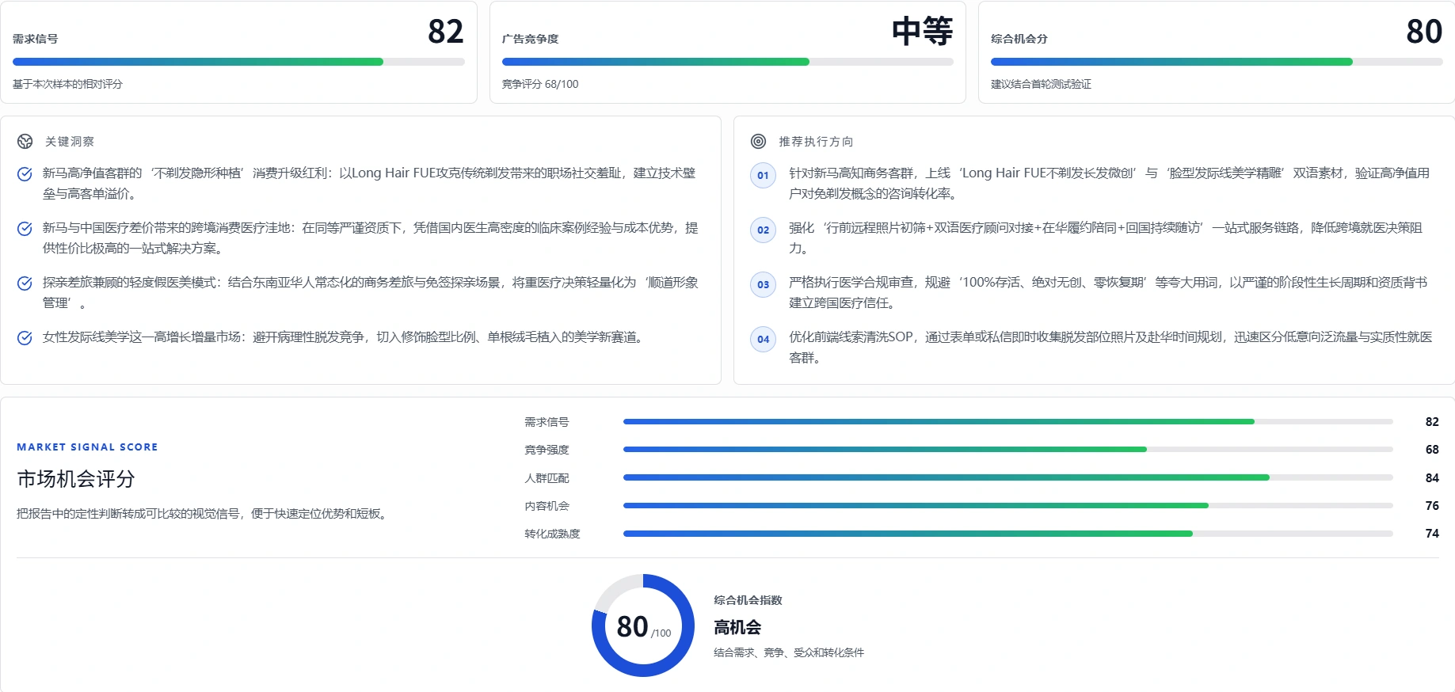1455x692 pixels.
Task: Select the 04 numbered badge
Action: point(764,340)
